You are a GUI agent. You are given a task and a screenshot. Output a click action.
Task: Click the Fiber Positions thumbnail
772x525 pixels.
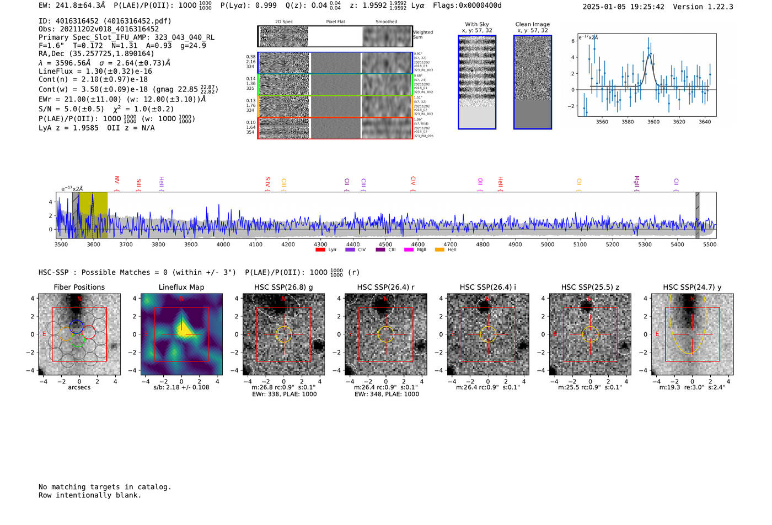point(79,334)
